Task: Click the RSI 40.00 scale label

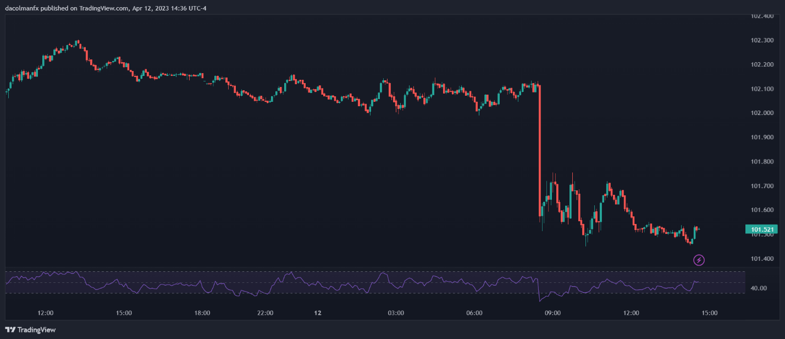Action: coord(759,288)
